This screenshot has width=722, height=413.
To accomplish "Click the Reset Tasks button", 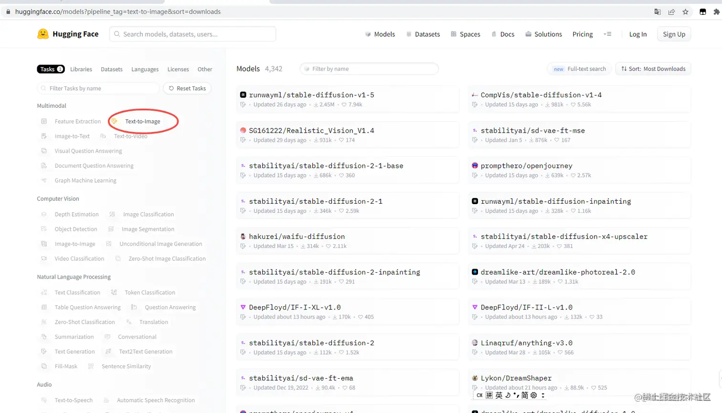I will tap(187, 88).
